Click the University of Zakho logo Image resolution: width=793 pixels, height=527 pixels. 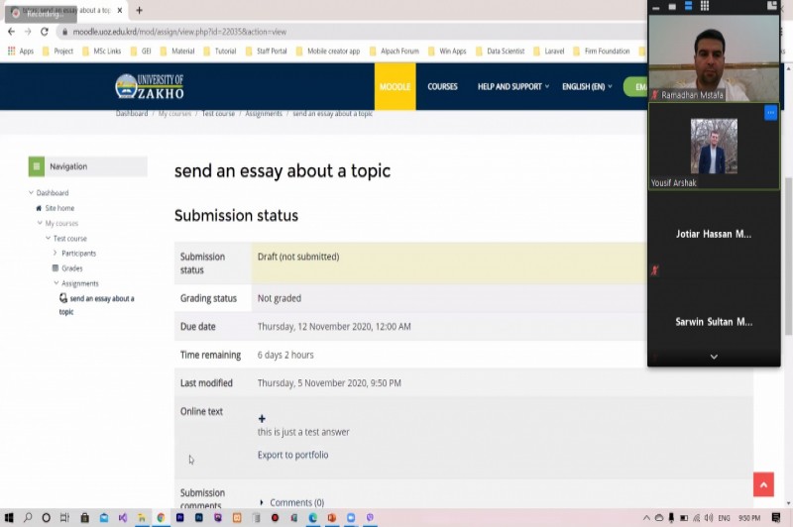coord(150,86)
